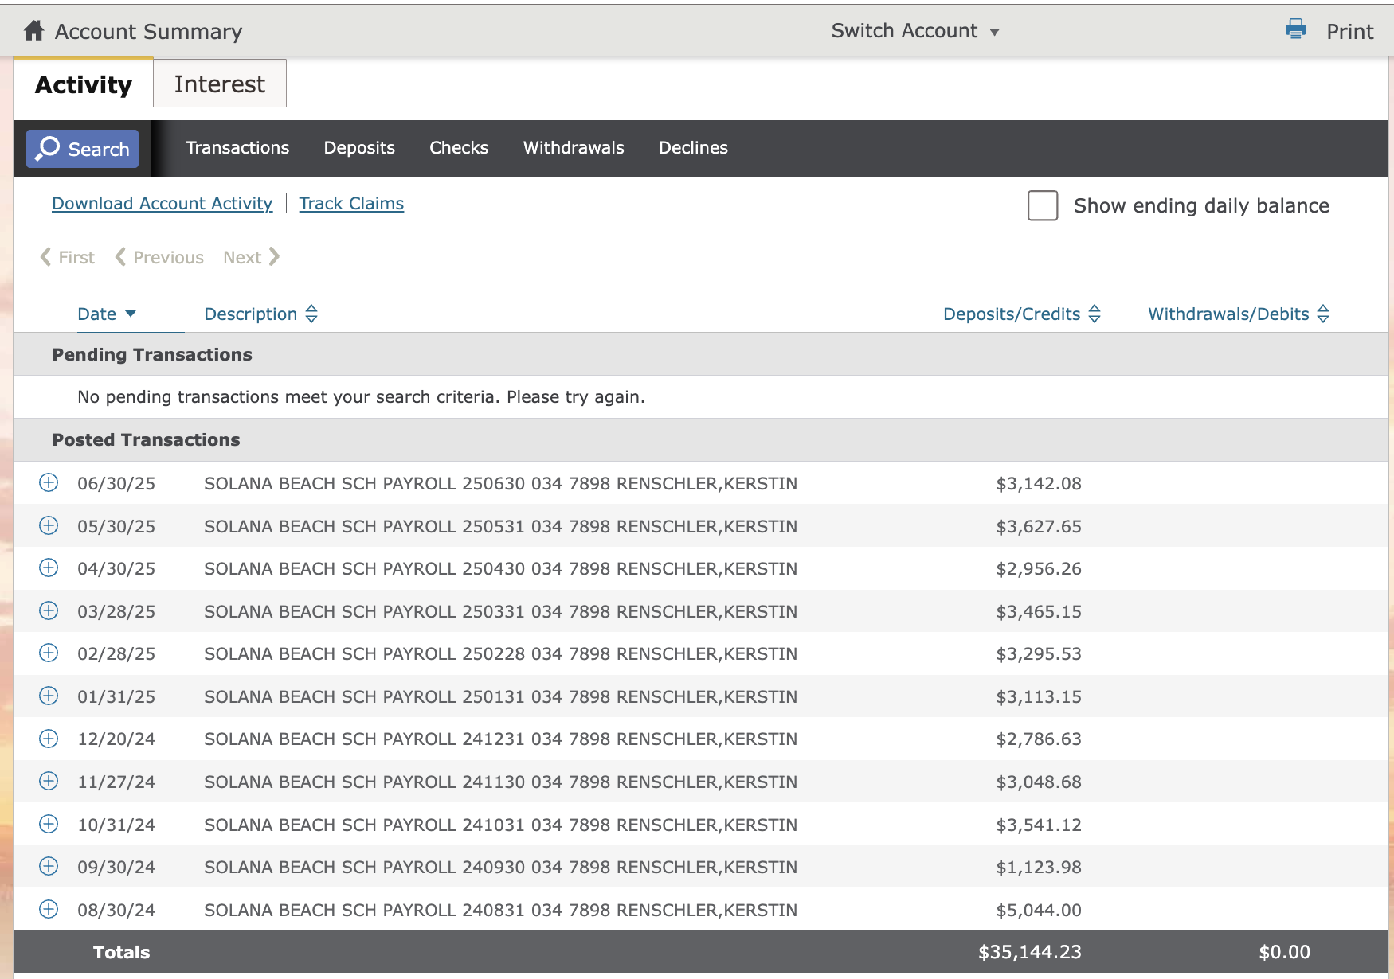
Task: Open the Download Account Activity link
Action: click(x=162, y=204)
